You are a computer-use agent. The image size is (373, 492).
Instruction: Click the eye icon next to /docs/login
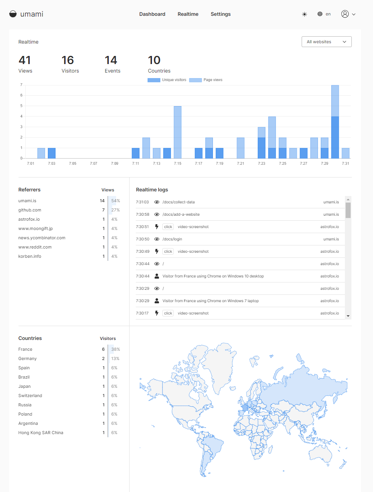[x=157, y=239]
